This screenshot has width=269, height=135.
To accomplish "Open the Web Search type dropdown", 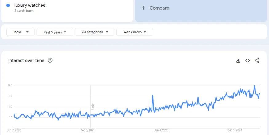I will 134,32.
